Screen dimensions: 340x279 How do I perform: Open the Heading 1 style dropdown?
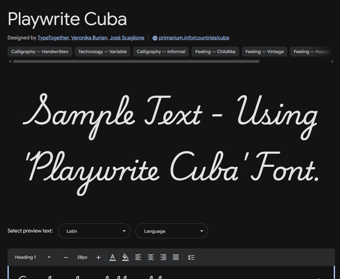tap(33, 257)
